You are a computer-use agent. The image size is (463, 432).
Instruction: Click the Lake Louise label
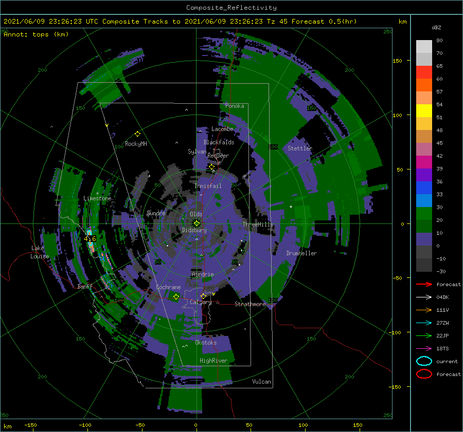click(40, 252)
